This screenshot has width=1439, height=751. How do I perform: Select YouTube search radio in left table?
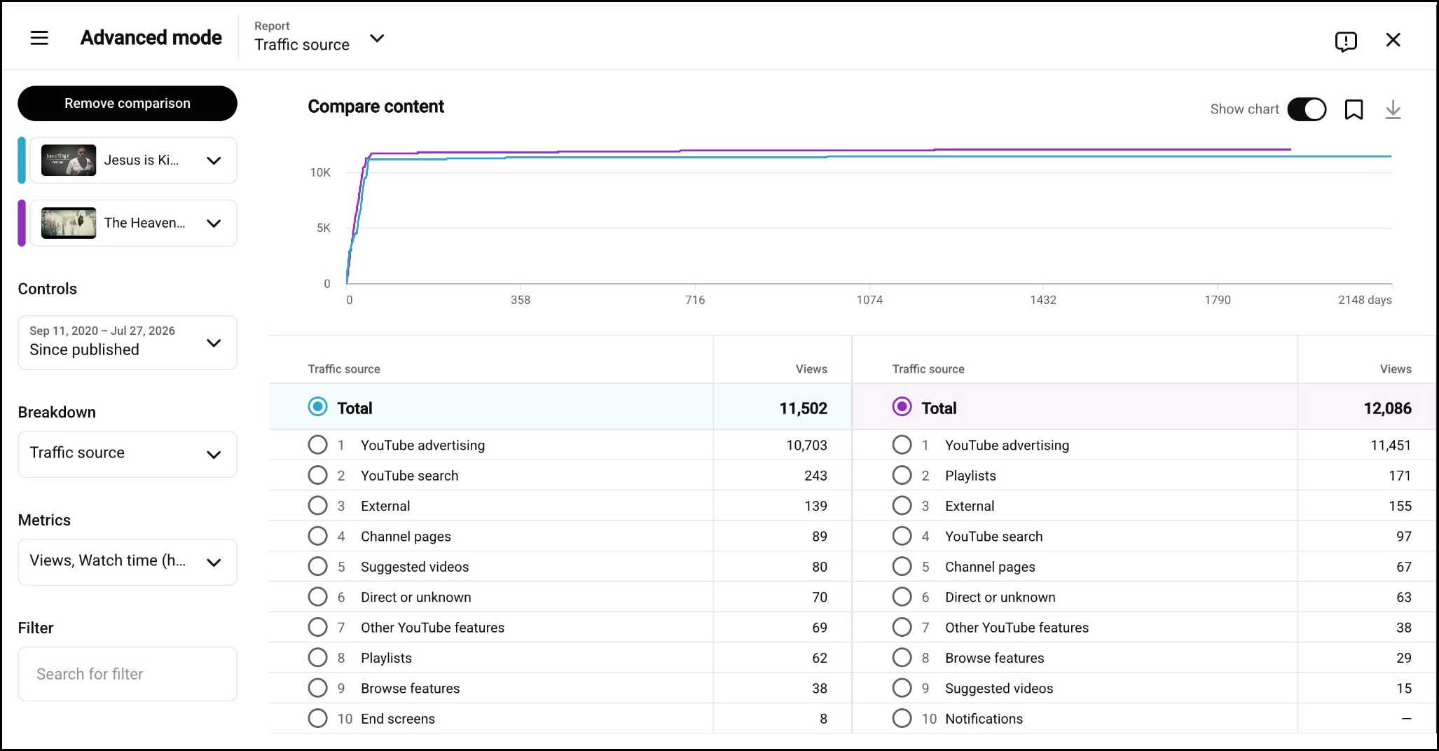[317, 475]
